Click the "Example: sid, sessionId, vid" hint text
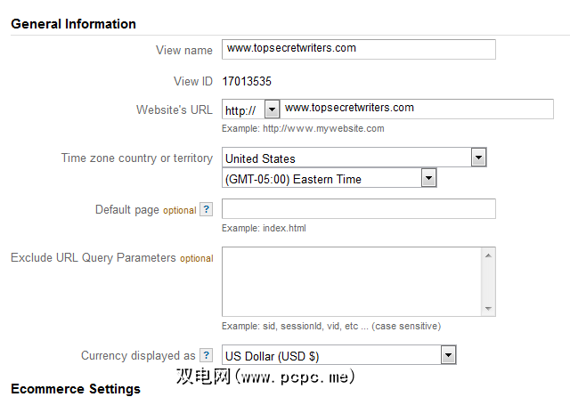 tap(330, 327)
